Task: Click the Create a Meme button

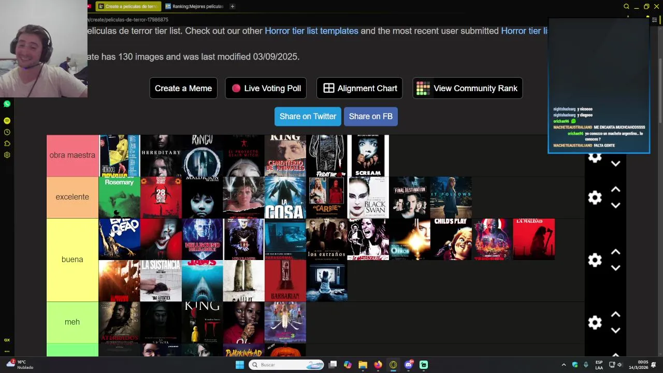Action: (x=183, y=88)
